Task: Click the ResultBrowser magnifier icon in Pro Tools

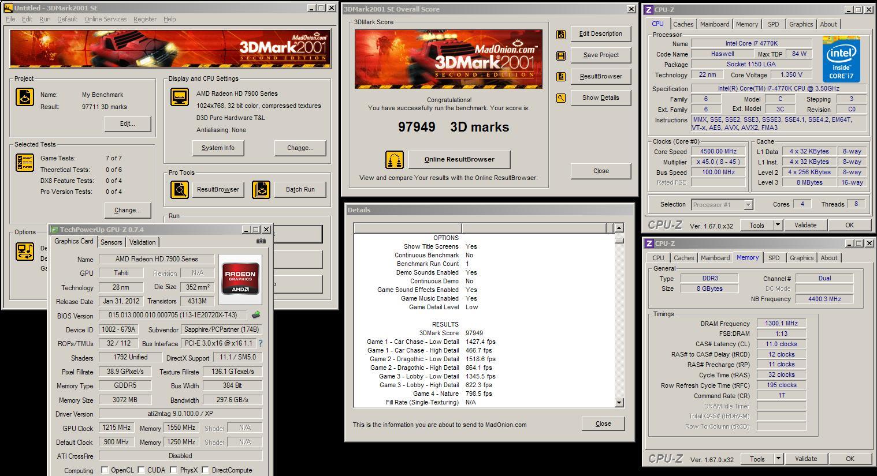Action: click(180, 189)
